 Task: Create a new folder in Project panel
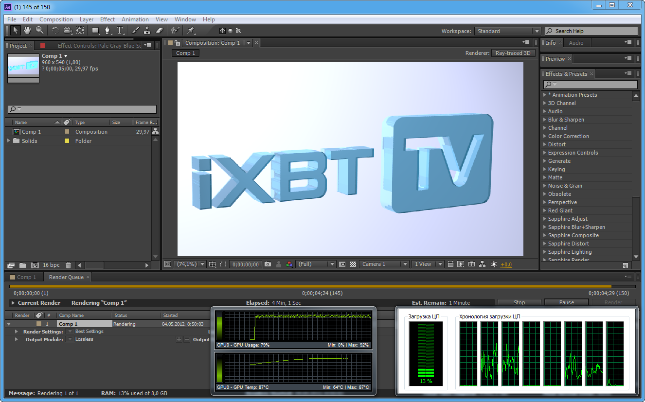coord(22,265)
